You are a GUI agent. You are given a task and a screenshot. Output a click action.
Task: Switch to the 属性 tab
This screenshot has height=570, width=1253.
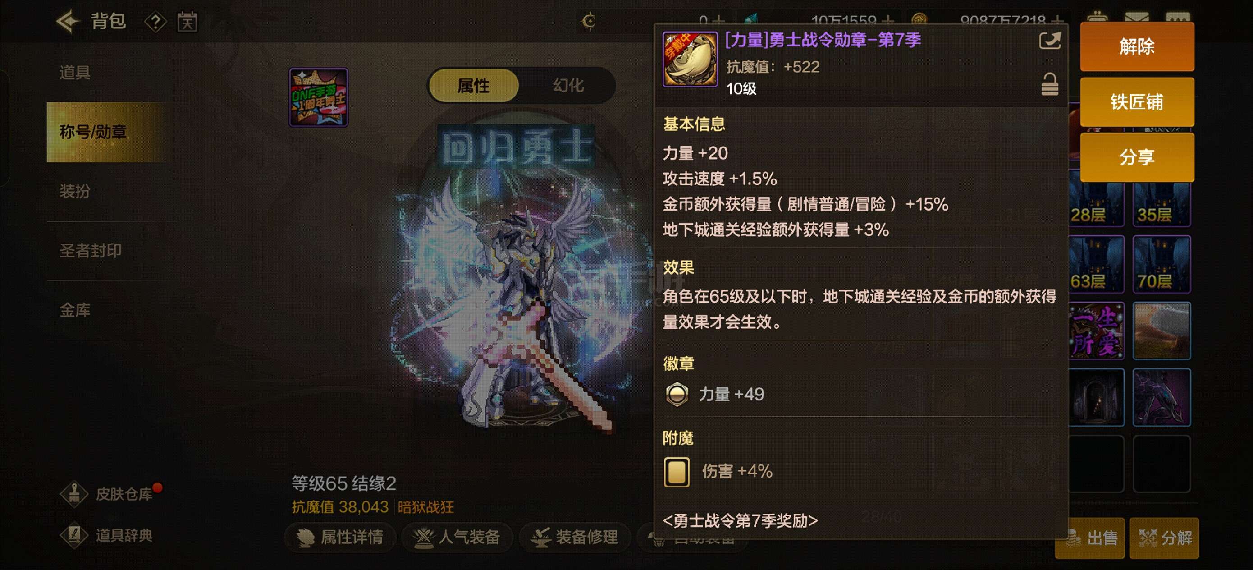tap(474, 86)
